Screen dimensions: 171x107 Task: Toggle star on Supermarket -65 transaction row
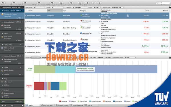(x=26, y=52)
